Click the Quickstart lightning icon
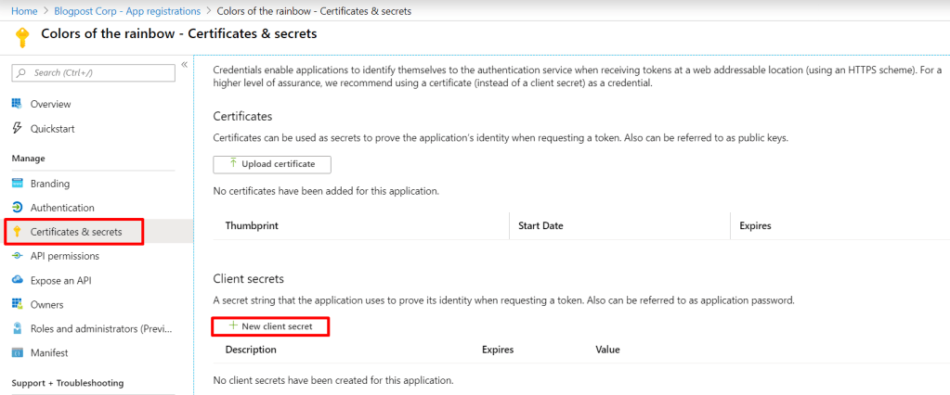 tap(17, 128)
